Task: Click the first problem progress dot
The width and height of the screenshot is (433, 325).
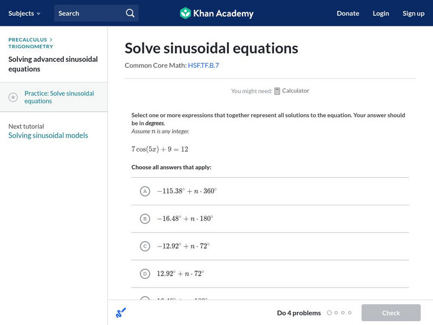Action: [329, 313]
